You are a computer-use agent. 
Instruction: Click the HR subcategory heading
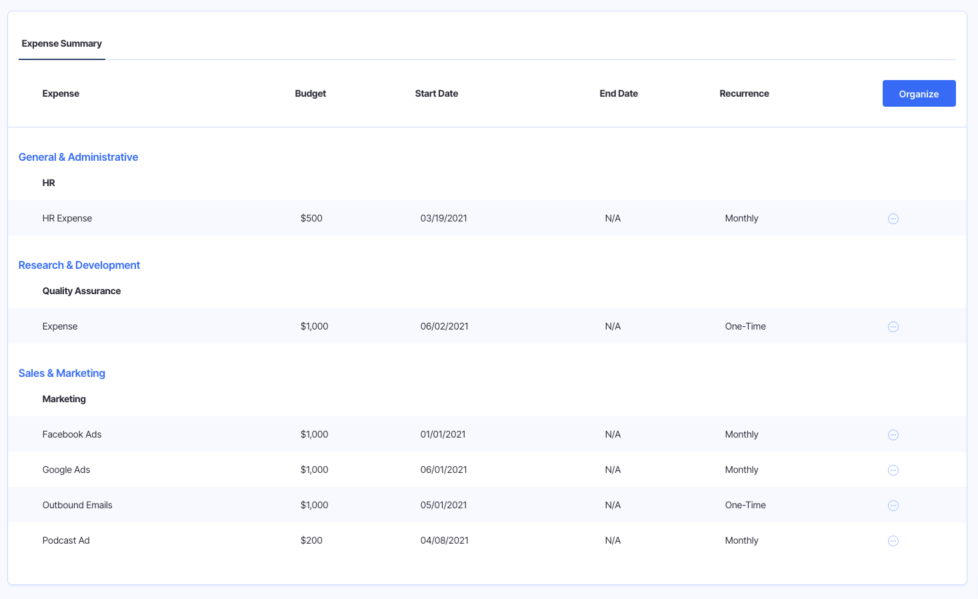[48, 182]
